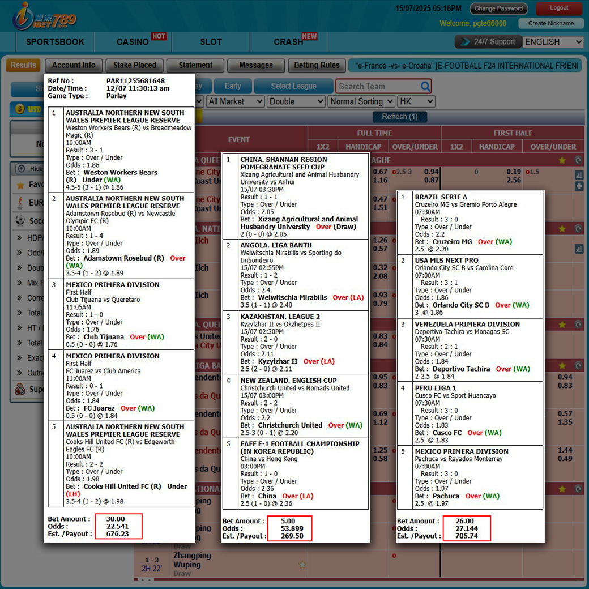Click the red Logout button
Viewport: 589px width, 589px height.
click(x=559, y=8)
